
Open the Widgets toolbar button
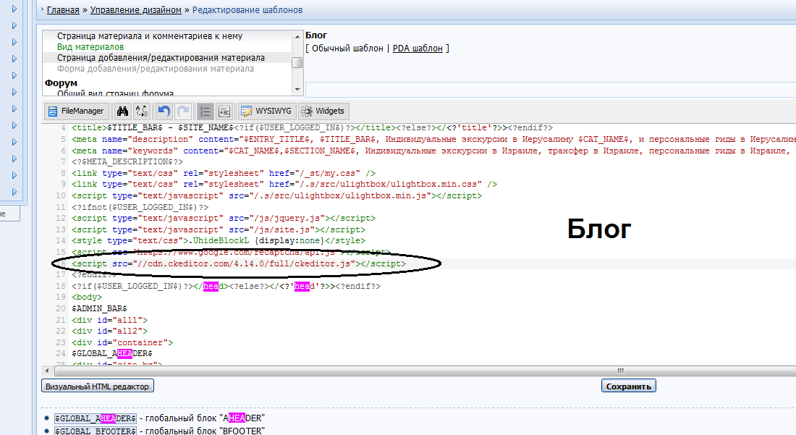(323, 111)
